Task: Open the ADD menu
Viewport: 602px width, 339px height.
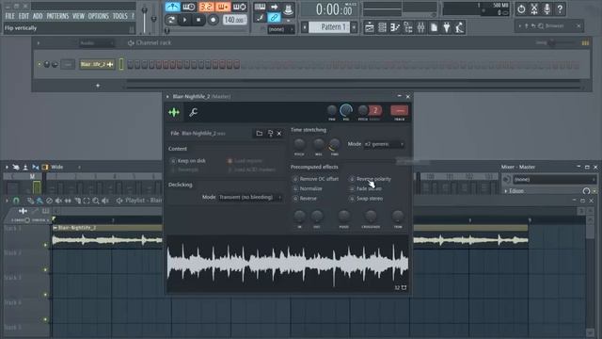Action: 38,16
